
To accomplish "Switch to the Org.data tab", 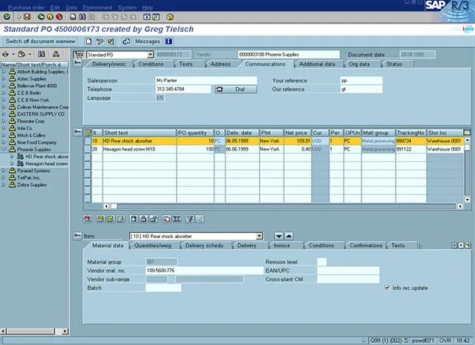I will click(359, 64).
